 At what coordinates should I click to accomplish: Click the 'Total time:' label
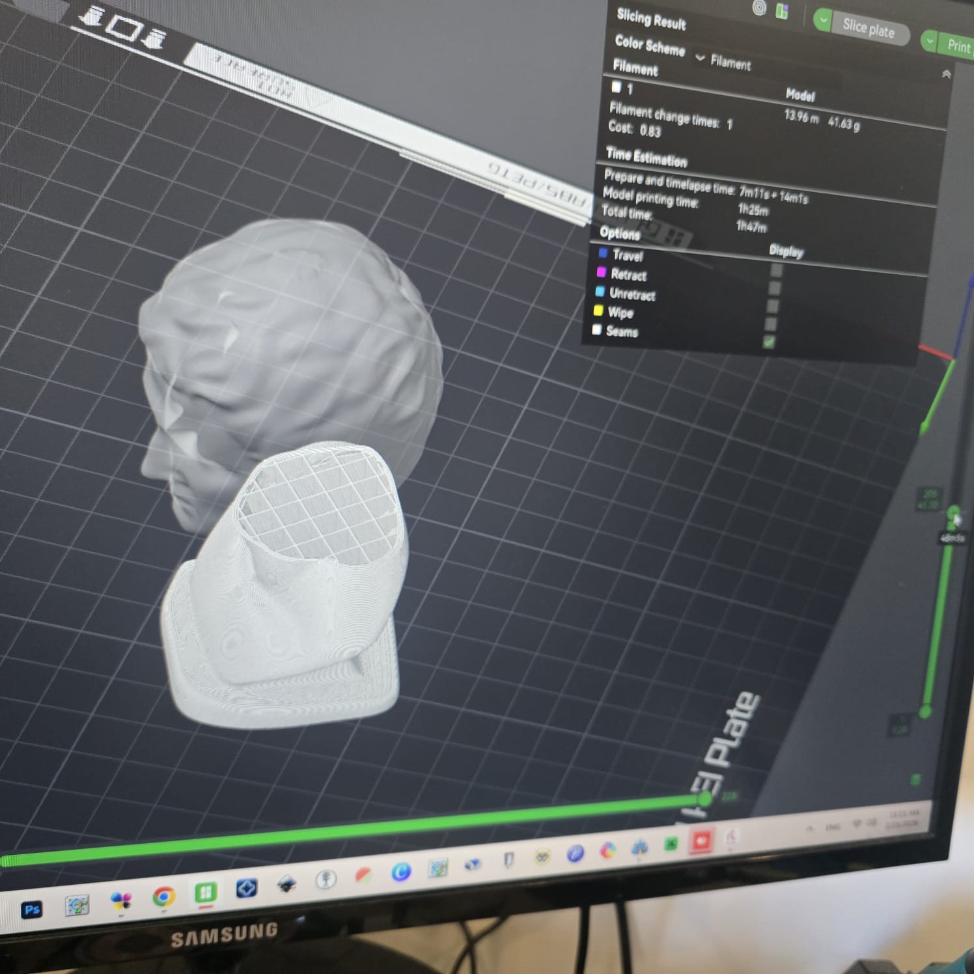point(626,212)
